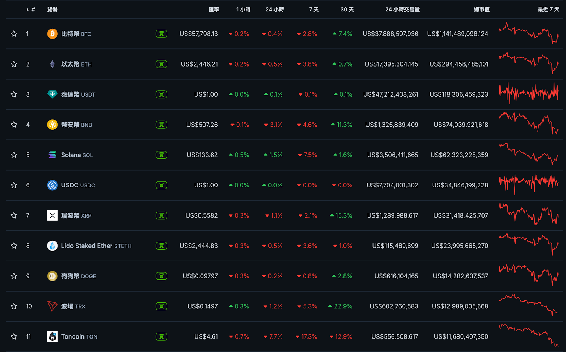566x352 pixels.
Task: Open the 比特幣 BTC coin page link
Action: [x=76, y=34]
